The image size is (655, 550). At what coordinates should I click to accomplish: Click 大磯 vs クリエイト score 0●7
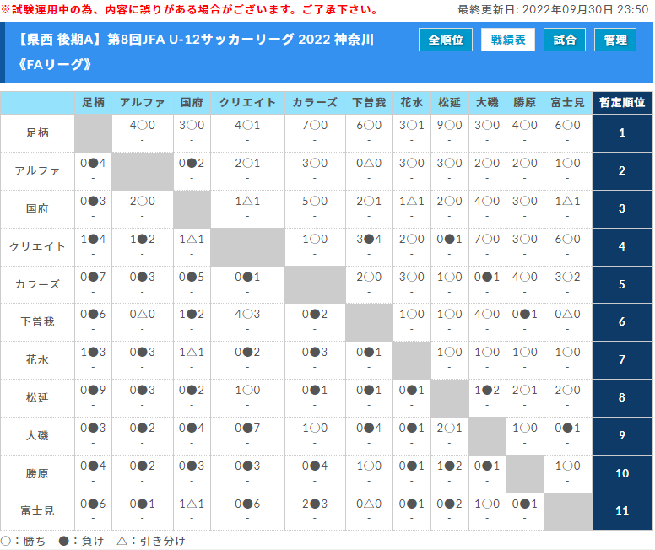tap(247, 429)
